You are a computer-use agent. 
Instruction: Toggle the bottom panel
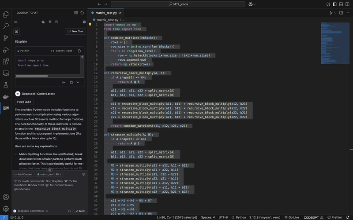341,4
